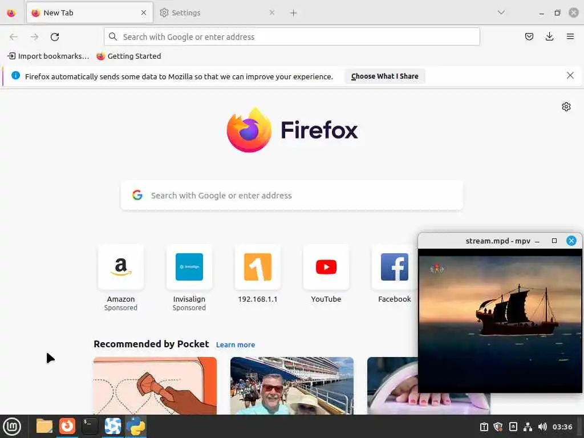
Task: Close the New Tab tab
Action: pos(144,13)
